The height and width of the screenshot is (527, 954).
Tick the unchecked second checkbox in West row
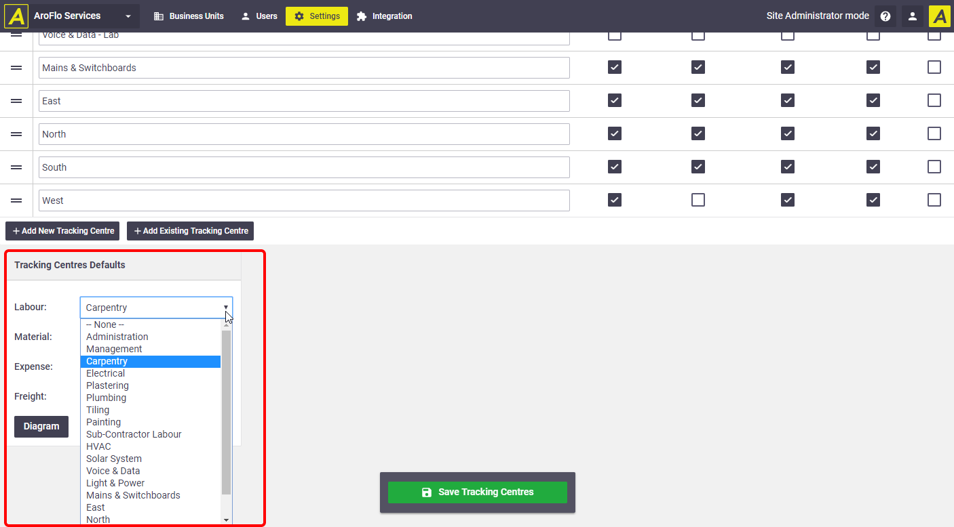point(698,200)
